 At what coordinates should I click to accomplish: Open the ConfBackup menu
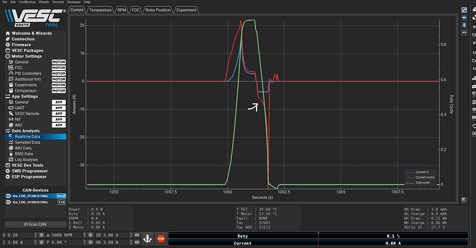coord(27,2)
